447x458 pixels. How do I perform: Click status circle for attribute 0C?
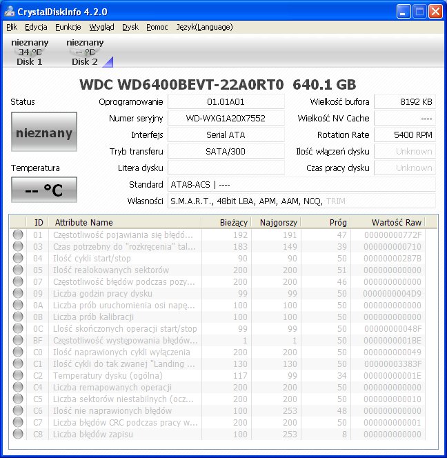coord(18,328)
